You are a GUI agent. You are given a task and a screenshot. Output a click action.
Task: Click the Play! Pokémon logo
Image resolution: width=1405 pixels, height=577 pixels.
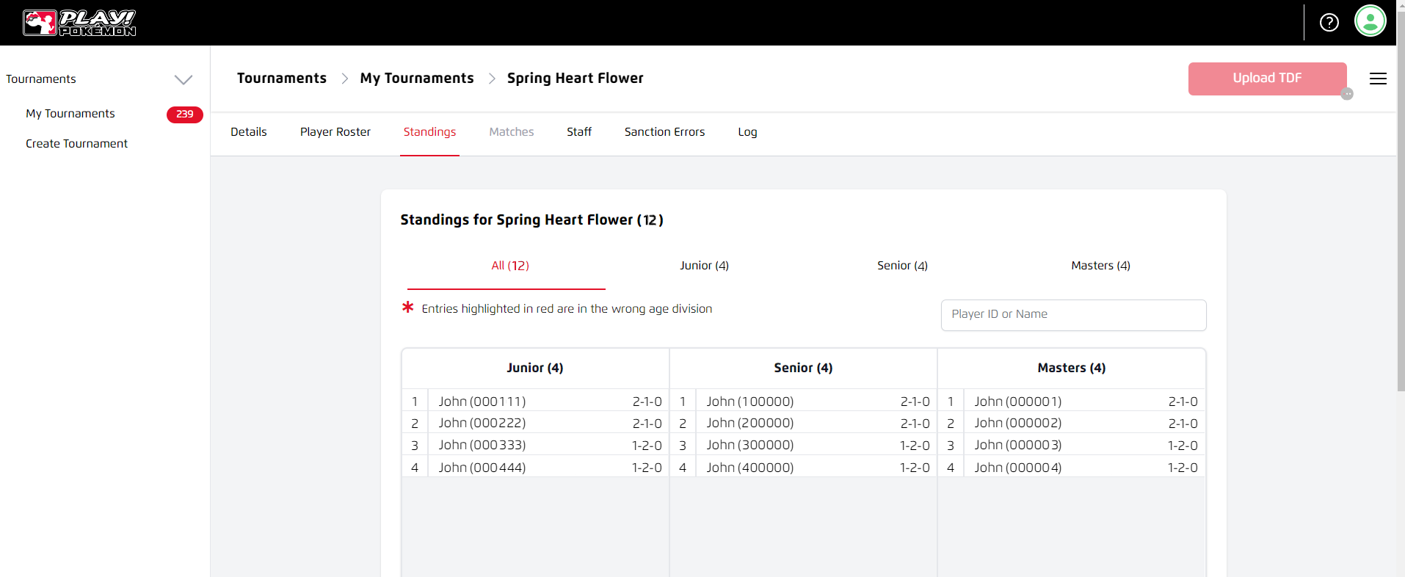click(x=79, y=23)
